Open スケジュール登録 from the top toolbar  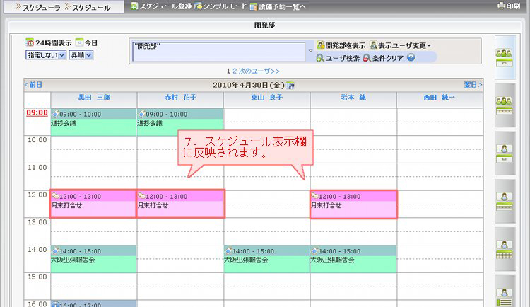[161, 6]
